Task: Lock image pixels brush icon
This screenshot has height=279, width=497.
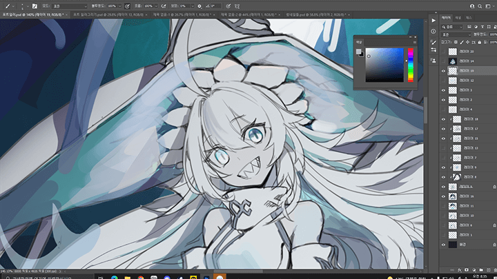Action: (462, 42)
